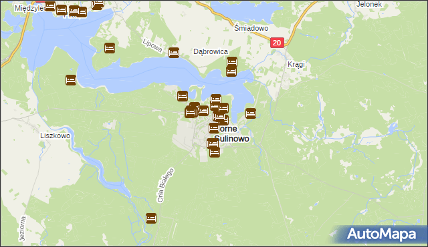Click the hotel icon south on Orła Białego road
The image size is (428, 247).
click(151, 218)
